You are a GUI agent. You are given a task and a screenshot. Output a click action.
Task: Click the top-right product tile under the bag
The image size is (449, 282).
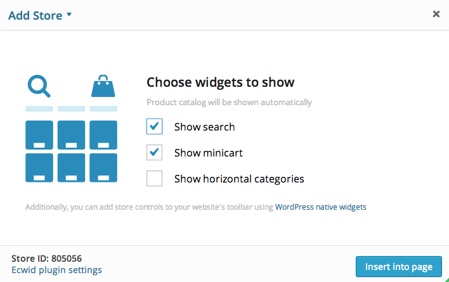coord(103,135)
